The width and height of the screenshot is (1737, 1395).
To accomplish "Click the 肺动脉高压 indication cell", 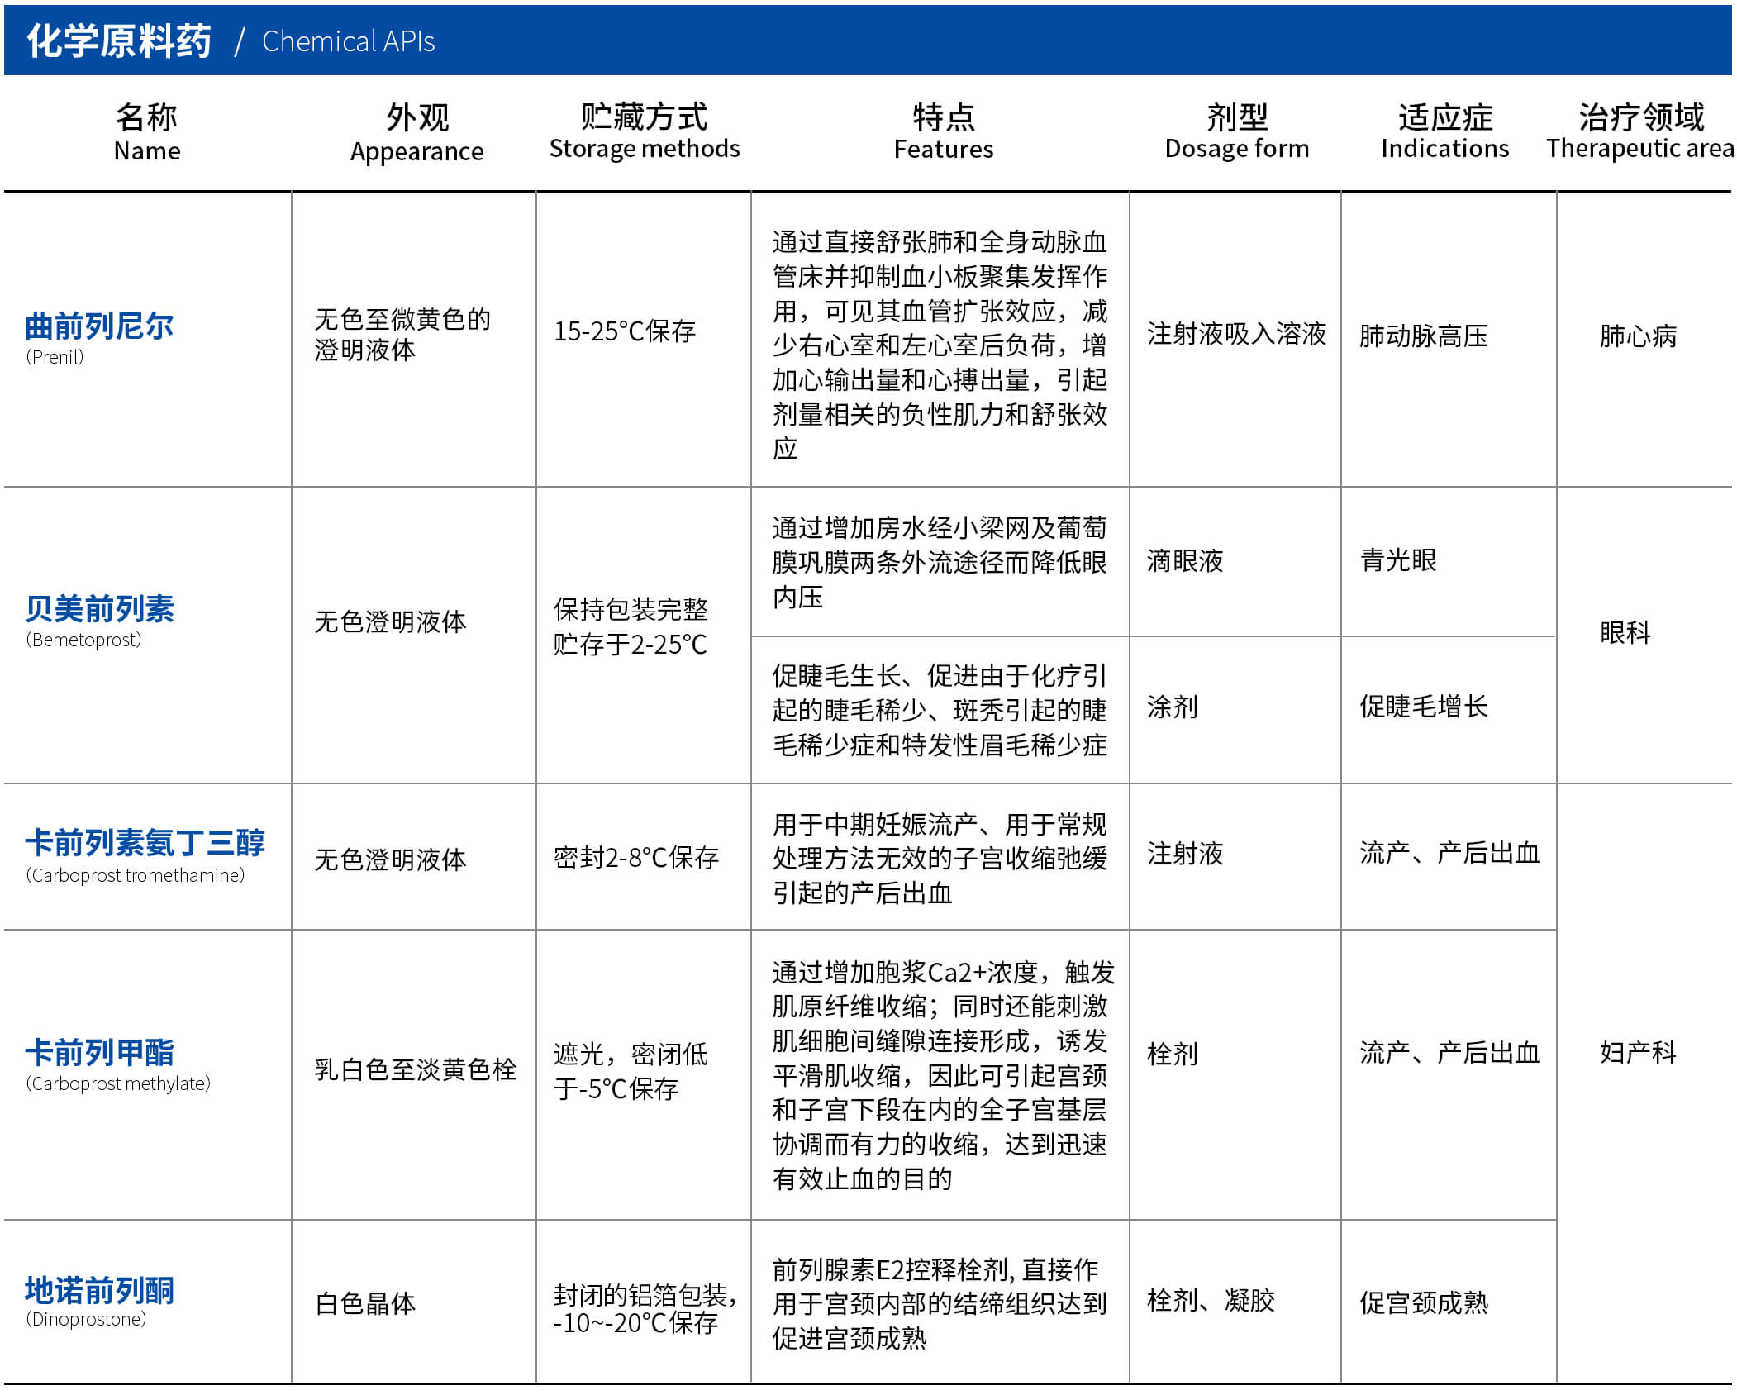I will pyautogui.click(x=1423, y=336).
